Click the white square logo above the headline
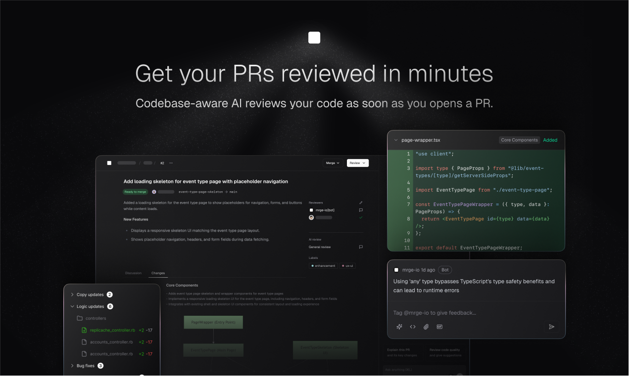Viewport: 629px width, 376px height. click(x=314, y=38)
